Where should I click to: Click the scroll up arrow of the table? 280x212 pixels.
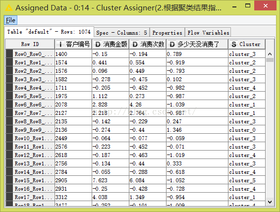(x=270, y=54)
